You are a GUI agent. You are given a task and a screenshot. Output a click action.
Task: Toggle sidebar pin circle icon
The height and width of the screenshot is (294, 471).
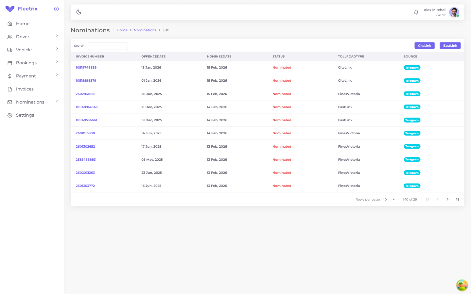[x=56, y=9]
